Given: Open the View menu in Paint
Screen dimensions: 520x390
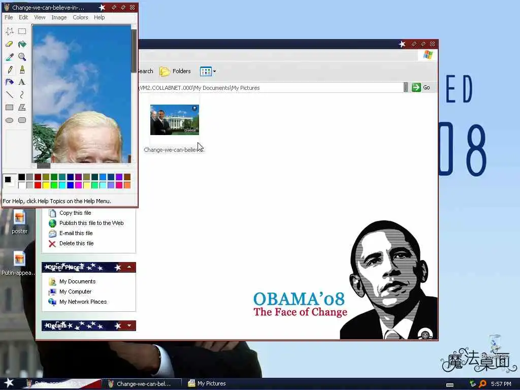Looking at the screenshot, I should 40,17.
